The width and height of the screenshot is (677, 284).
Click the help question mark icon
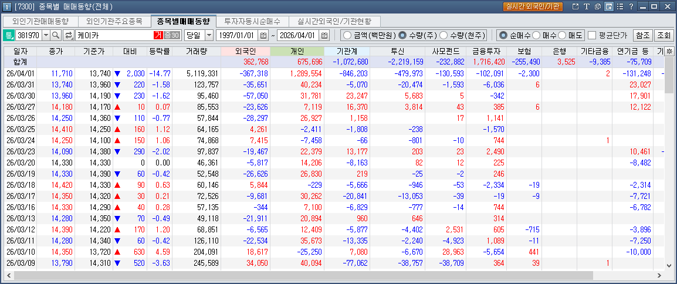[631, 6]
